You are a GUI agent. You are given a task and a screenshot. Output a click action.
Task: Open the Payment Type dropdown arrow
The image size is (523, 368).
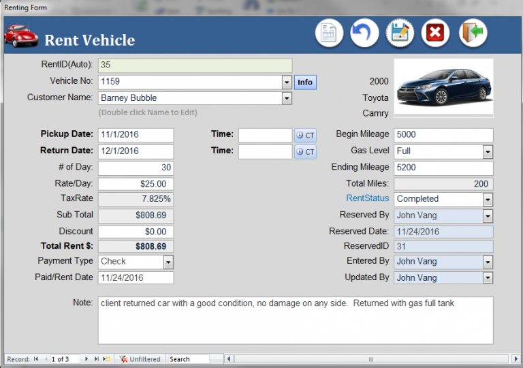[168, 262]
